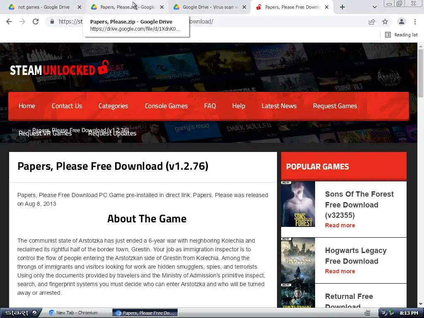
Task: Click the scrollbar up arrow
Action: pos(421,46)
